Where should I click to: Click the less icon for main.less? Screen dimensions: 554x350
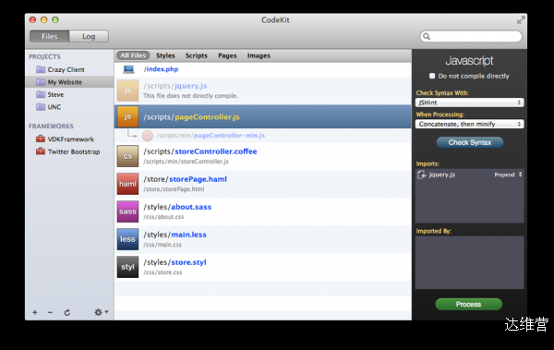[127, 239]
